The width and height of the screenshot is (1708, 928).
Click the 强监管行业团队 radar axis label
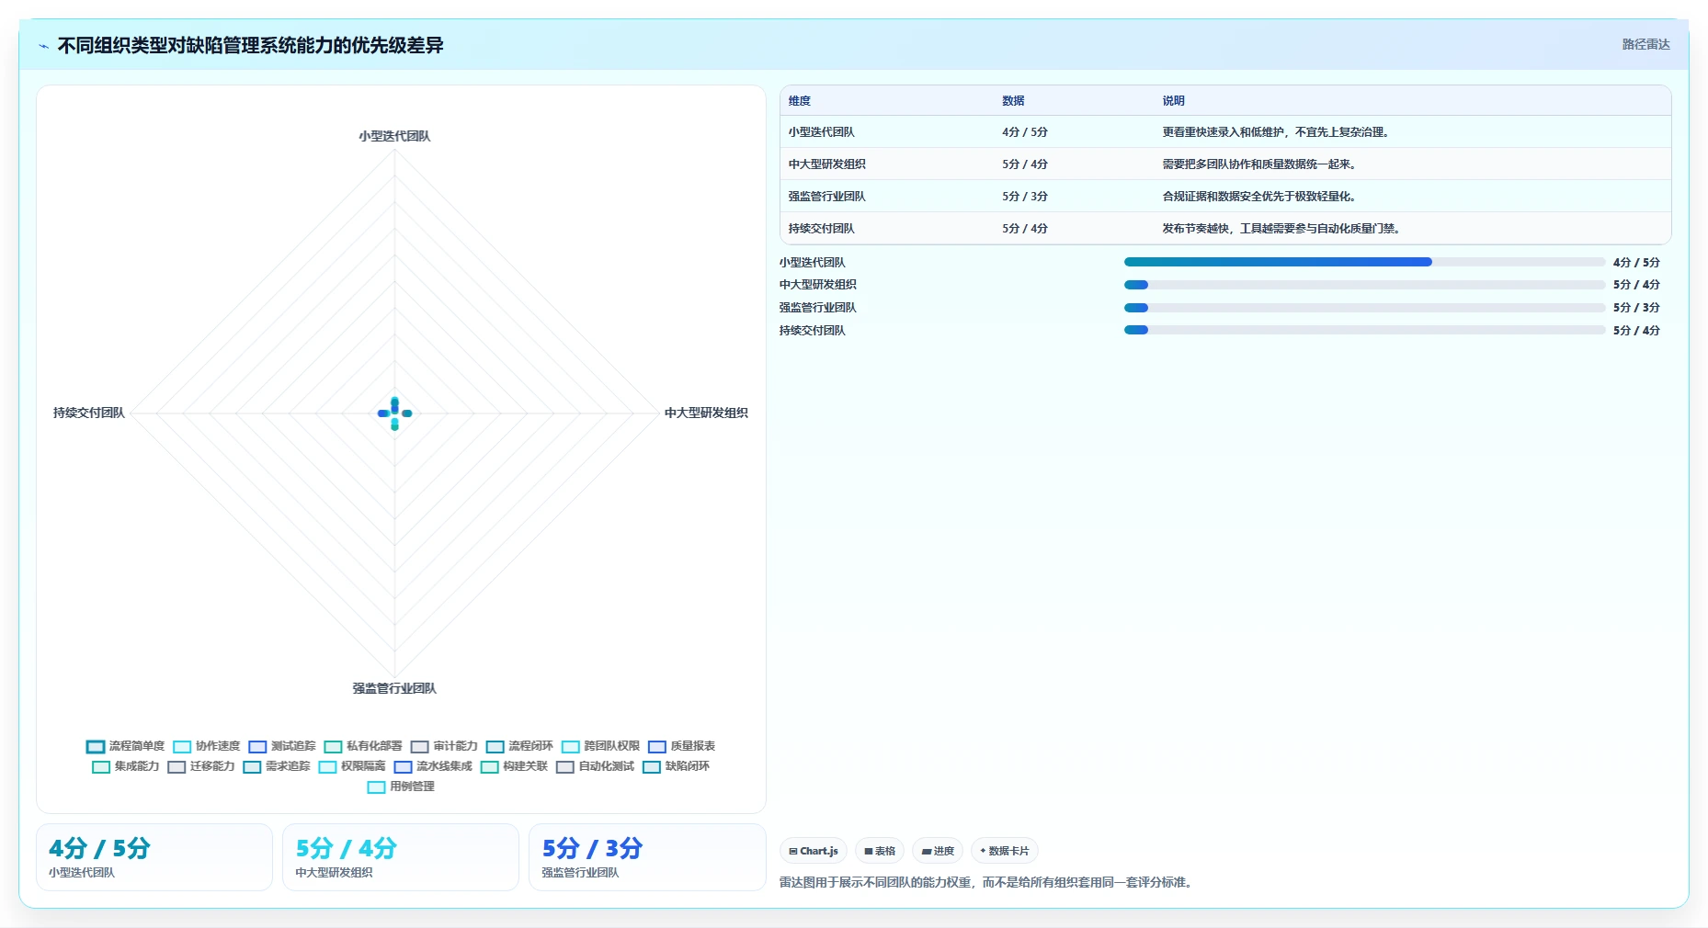coord(394,688)
